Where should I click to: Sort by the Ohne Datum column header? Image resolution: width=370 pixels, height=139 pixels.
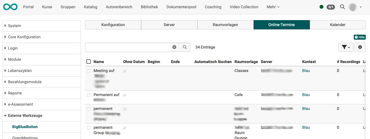click(x=134, y=62)
